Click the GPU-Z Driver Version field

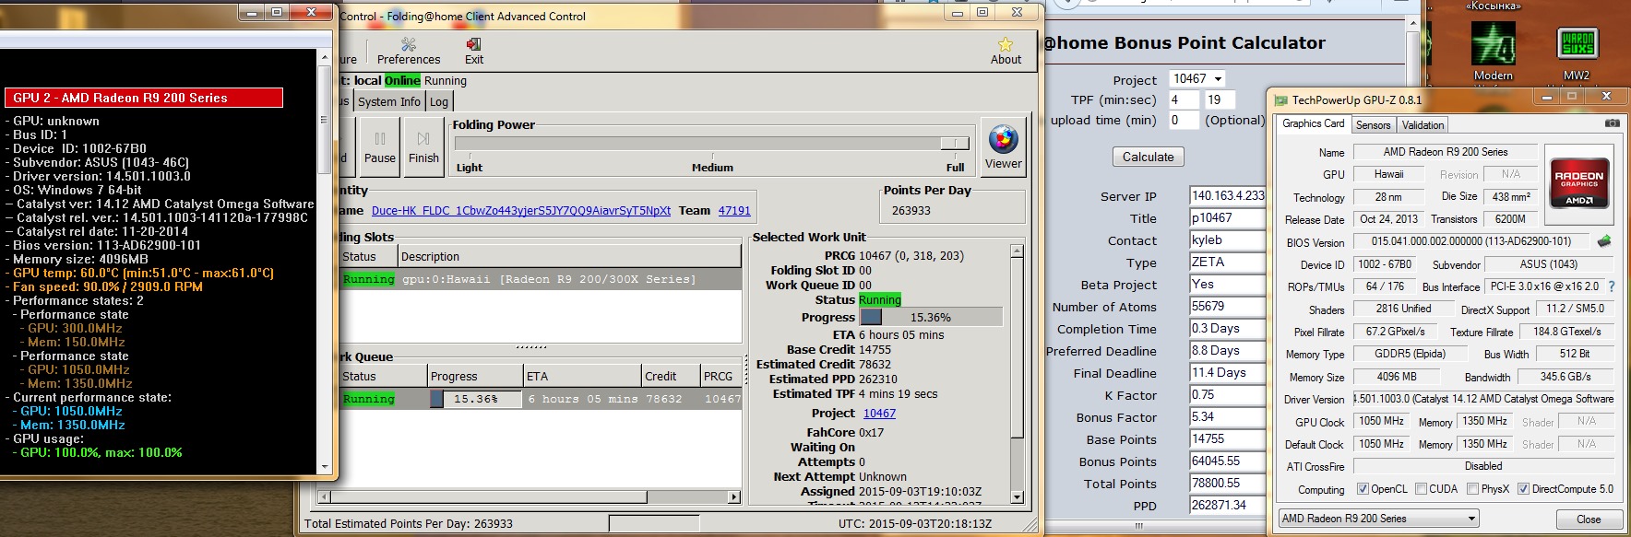1483,399
